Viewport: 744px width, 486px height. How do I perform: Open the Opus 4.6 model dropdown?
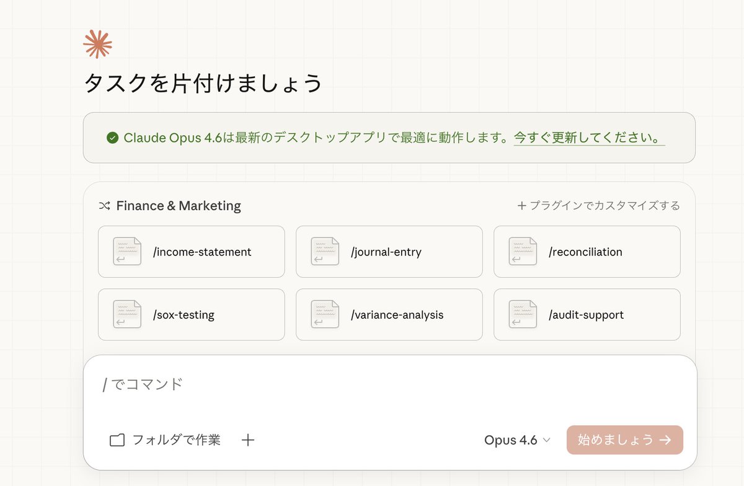pyautogui.click(x=517, y=440)
